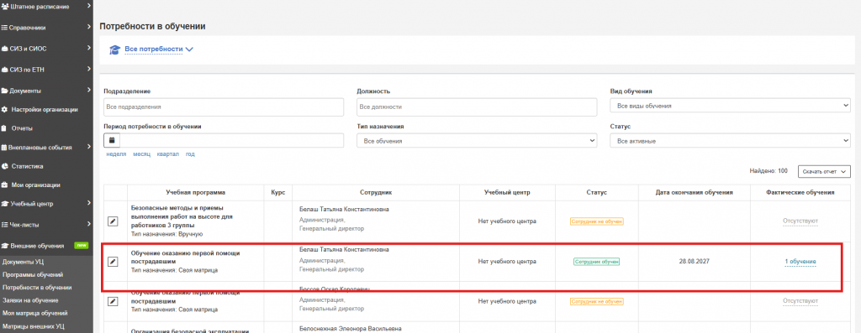Image resolution: width=861 pixels, height=333 pixels.
Task: Click calendar icon in training period field
Action: tap(112, 140)
